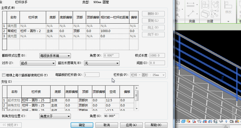Screen dimensions: 241x128
Task: Select 栏杆 - 圆形 : 25 cell in 起点支柱 row
Action: click(36, 100)
